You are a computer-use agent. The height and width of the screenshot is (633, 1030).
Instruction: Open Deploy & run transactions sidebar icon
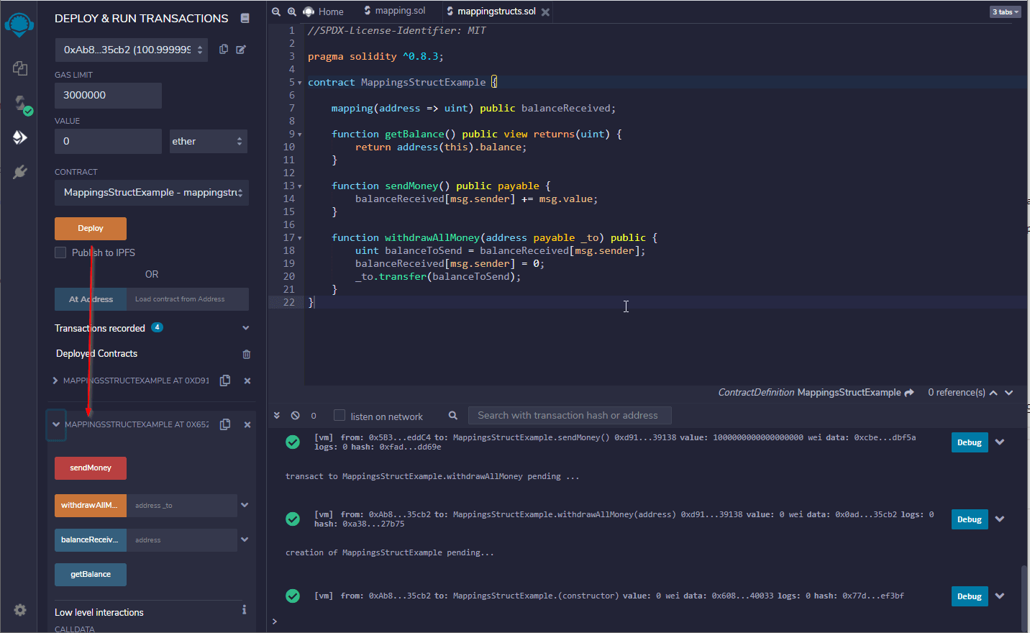click(20, 137)
